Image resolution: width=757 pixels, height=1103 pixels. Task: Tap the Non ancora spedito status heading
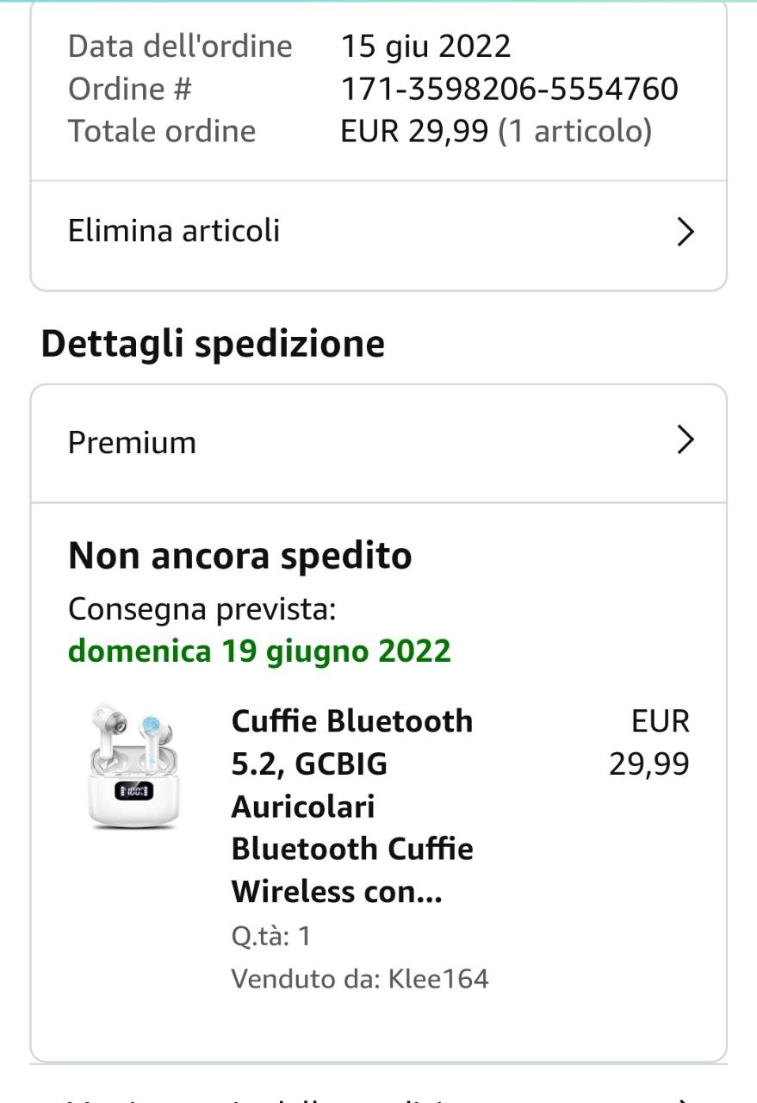click(x=239, y=556)
